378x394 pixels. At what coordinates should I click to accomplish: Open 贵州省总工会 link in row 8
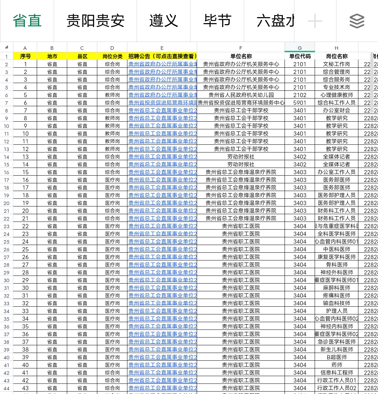click(162, 110)
